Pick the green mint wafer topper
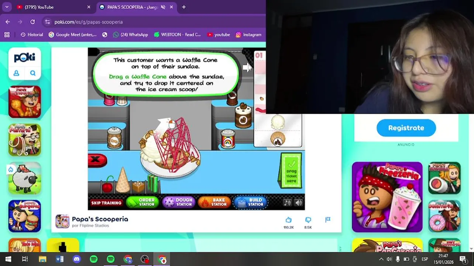This screenshot has width=474, height=266. [153, 184]
